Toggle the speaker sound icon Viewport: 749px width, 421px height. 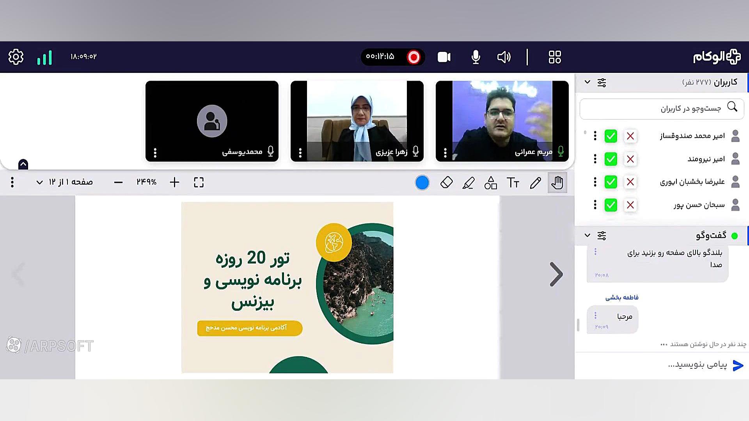[x=504, y=57]
